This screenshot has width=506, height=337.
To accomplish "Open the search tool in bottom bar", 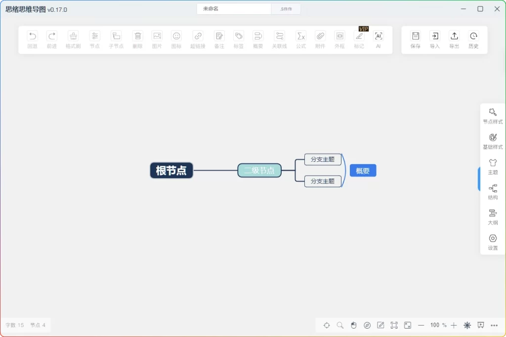I will pyautogui.click(x=340, y=325).
